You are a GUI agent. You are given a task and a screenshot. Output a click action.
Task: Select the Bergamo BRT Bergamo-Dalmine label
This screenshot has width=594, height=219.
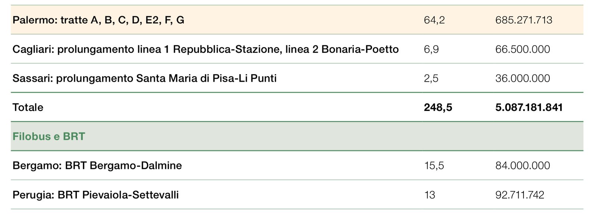[97, 166]
